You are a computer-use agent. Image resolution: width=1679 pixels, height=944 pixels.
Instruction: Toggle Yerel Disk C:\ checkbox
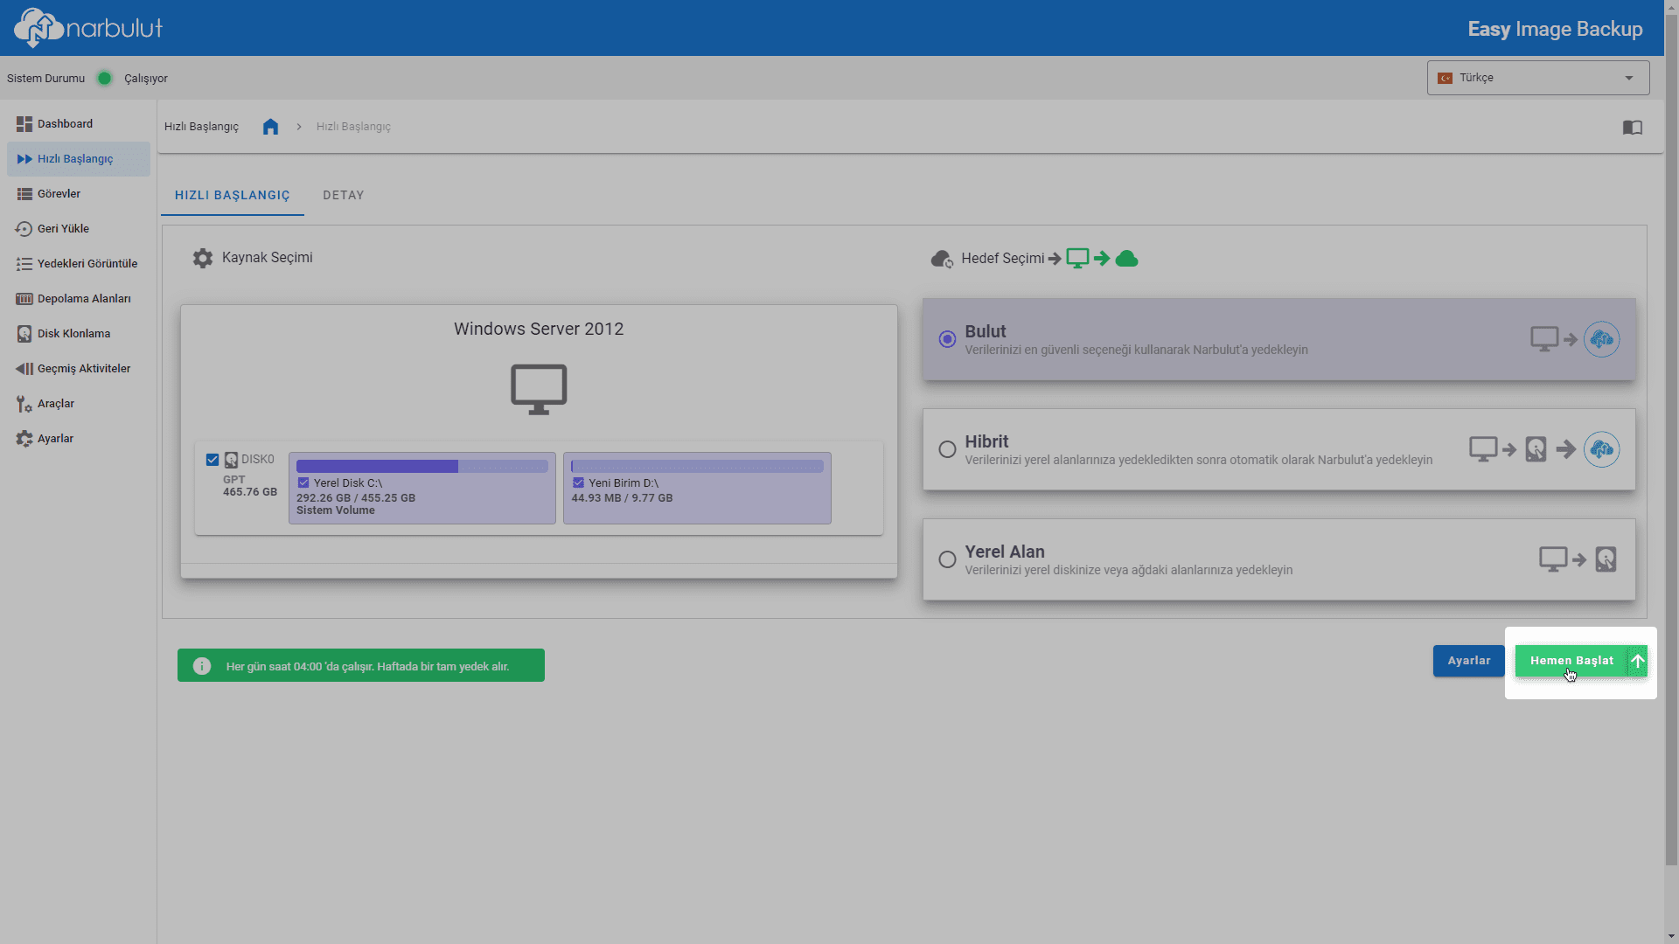coord(303,482)
